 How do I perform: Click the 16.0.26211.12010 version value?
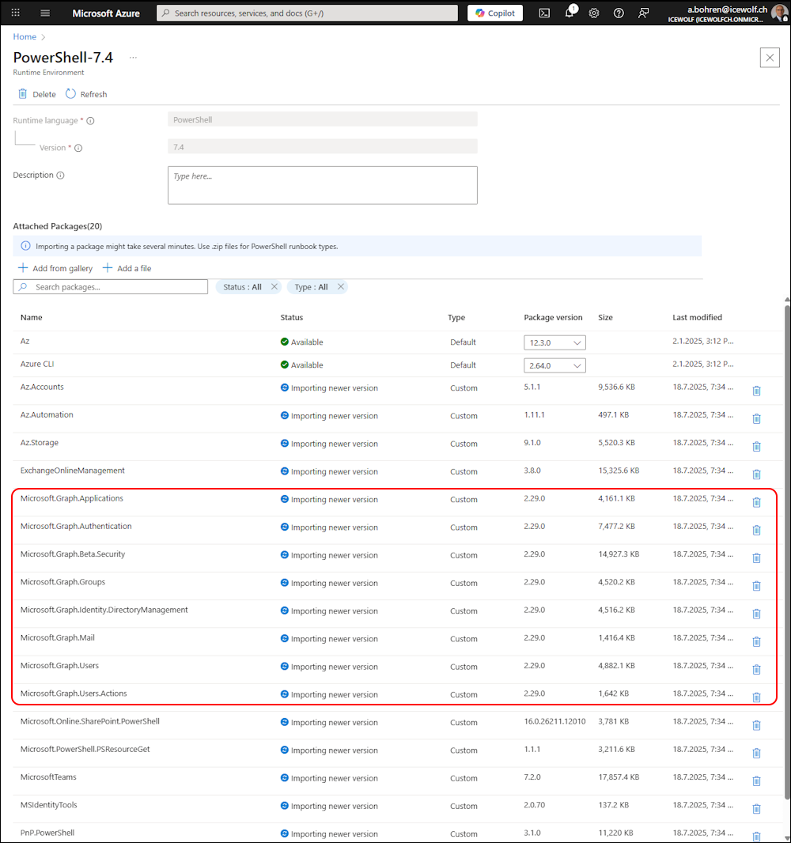click(x=555, y=721)
